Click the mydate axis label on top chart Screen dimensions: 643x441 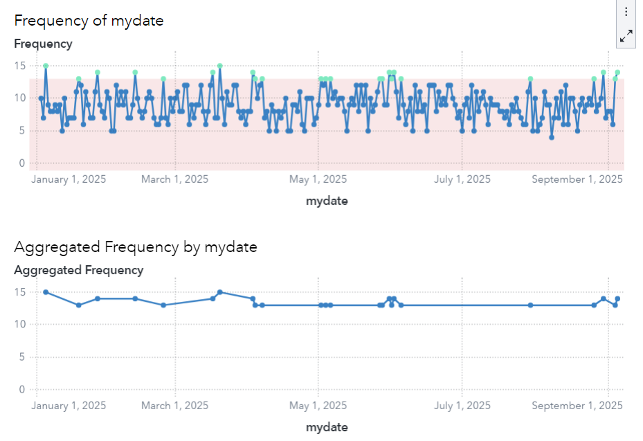(x=326, y=201)
